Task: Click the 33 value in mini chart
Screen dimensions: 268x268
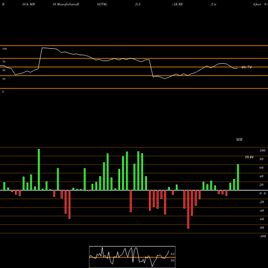Action: [173, 260]
